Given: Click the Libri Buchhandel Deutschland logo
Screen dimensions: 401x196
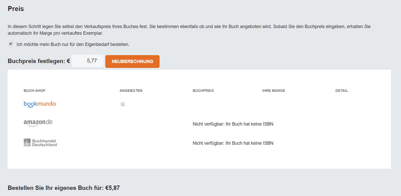Looking at the screenshot, I should [40, 142].
